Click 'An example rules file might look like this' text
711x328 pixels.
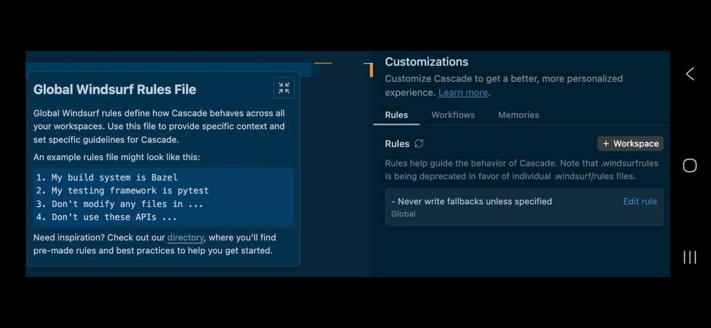[x=117, y=157]
